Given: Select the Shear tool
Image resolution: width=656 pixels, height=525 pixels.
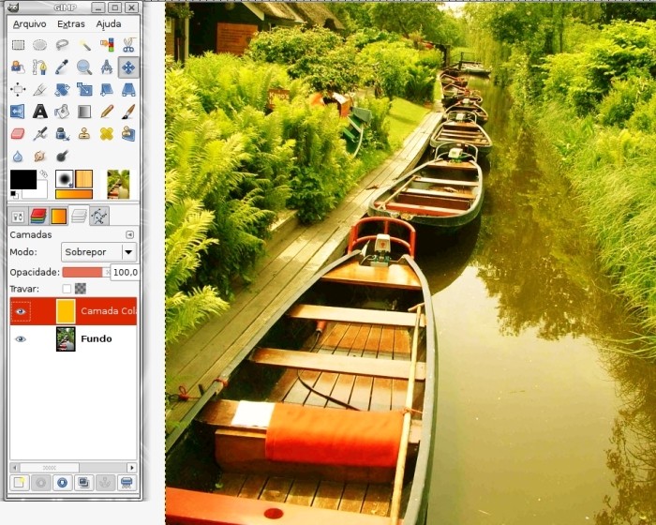Looking at the screenshot, I should tap(107, 89).
